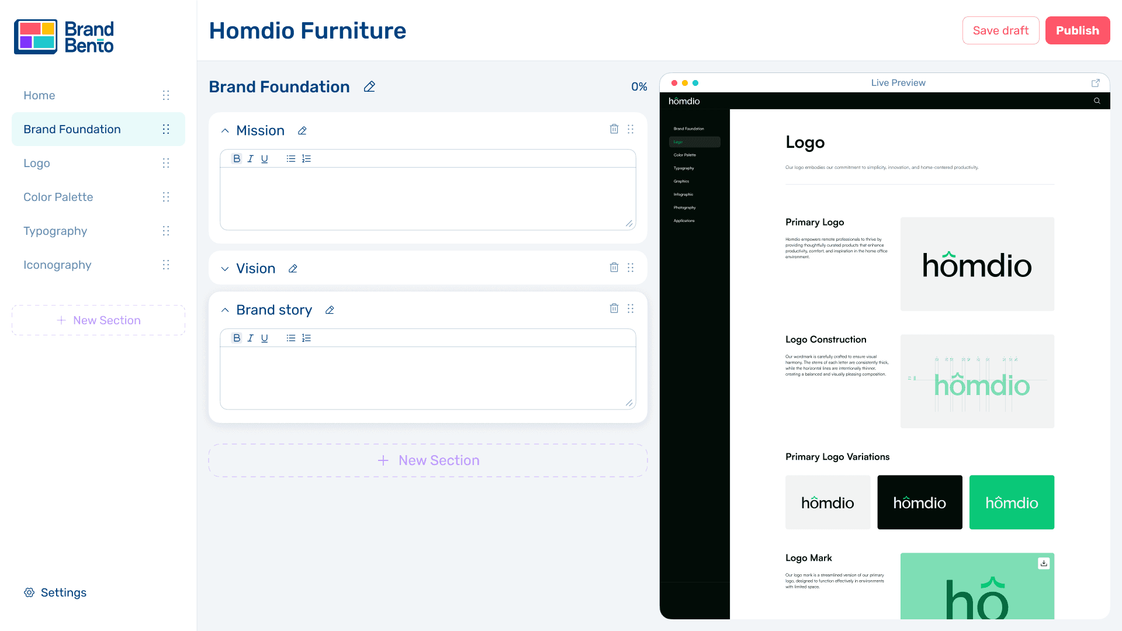Image resolution: width=1122 pixels, height=631 pixels.
Task: Open Live Preview in new window icon
Action: 1095,83
